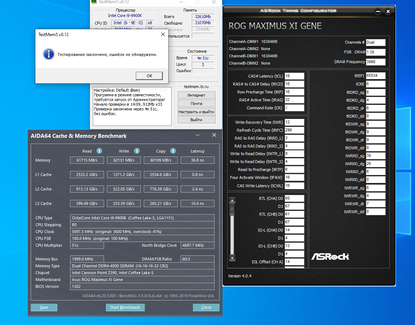
Task: Click the CAS Write Latency (tCWL) field
Action: point(294,185)
